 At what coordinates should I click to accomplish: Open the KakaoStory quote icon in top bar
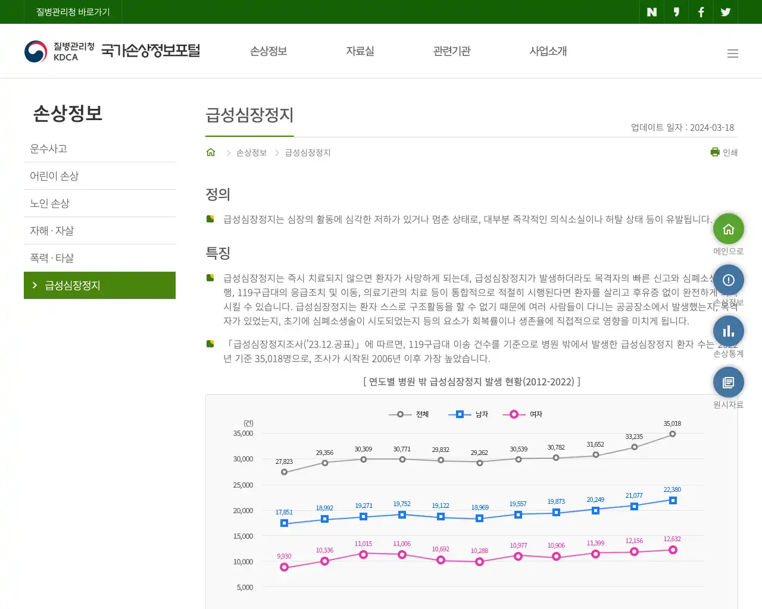676,12
